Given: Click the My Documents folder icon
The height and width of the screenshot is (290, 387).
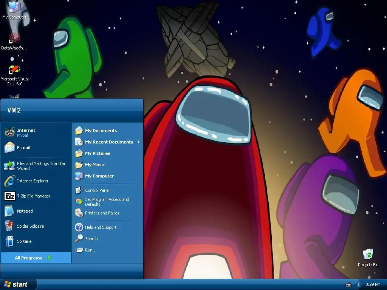Looking at the screenshot, I should pos(79,130).
